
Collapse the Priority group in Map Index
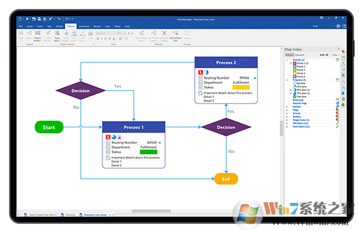[x=287, y=60]
